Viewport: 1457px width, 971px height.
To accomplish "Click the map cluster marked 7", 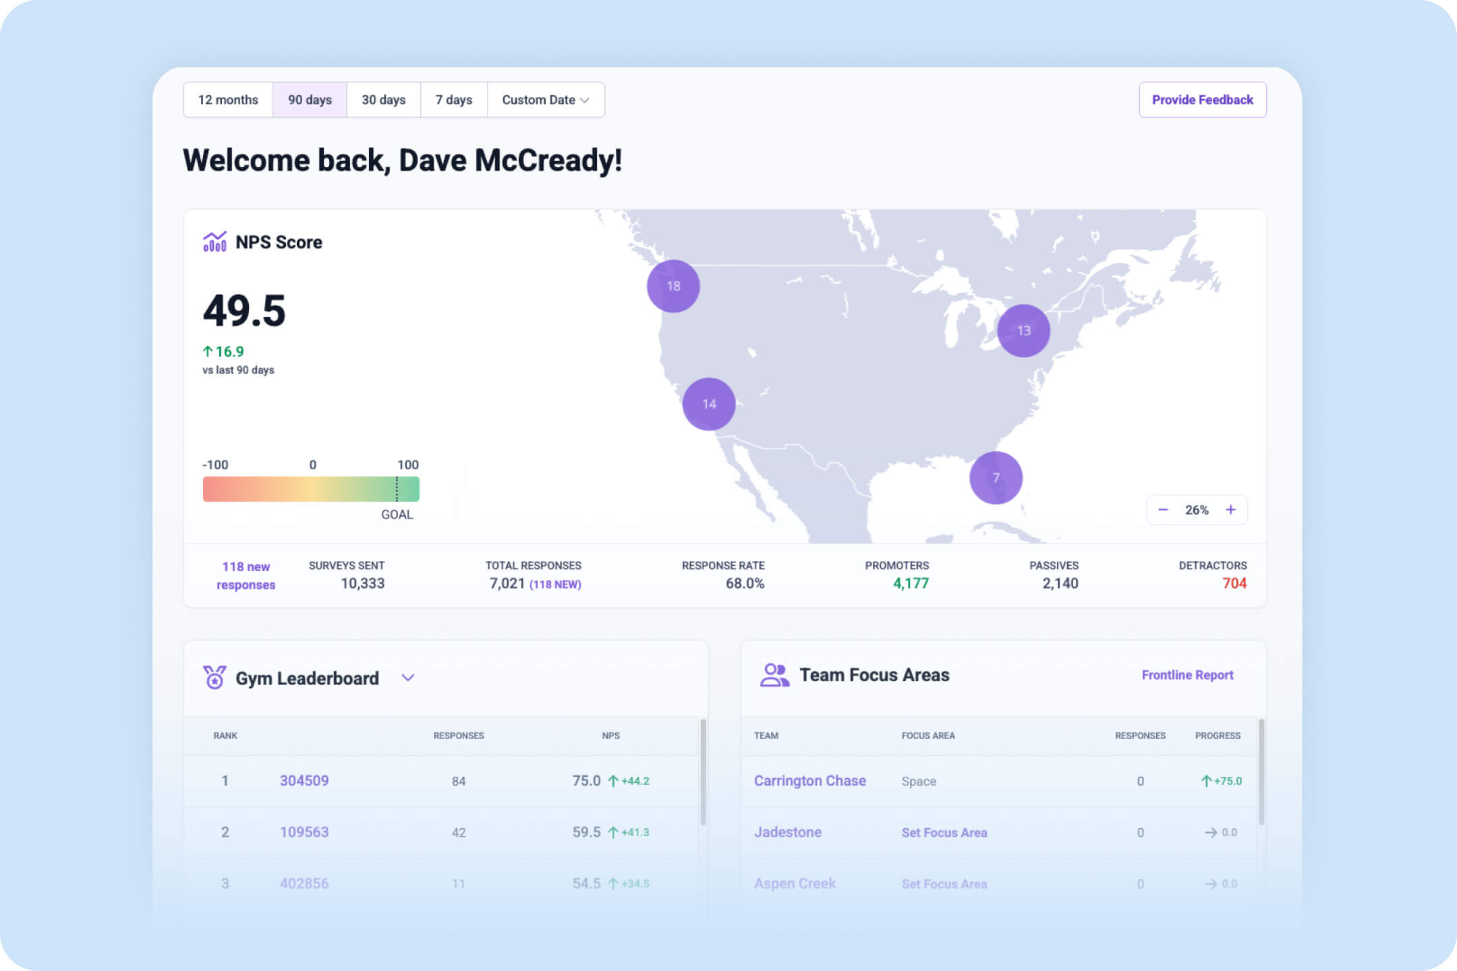I will click(x=996, y=477).
